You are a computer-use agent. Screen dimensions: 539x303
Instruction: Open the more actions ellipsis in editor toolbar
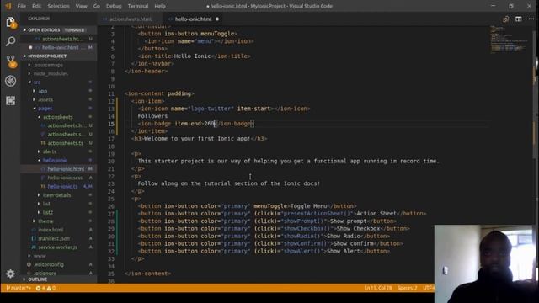(x=531, y=19)
